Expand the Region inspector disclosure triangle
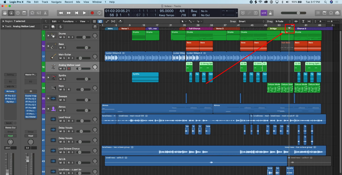 [x=3, y=21]
